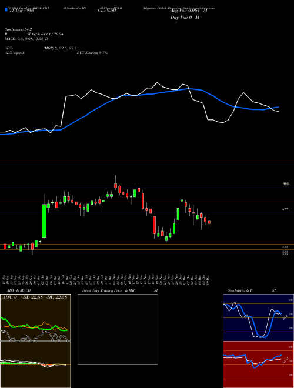Click the '(MGR) 0, 22.6, 22.6' ADX values
Viewport: 294px width, 388px height.
click(59, 48)
